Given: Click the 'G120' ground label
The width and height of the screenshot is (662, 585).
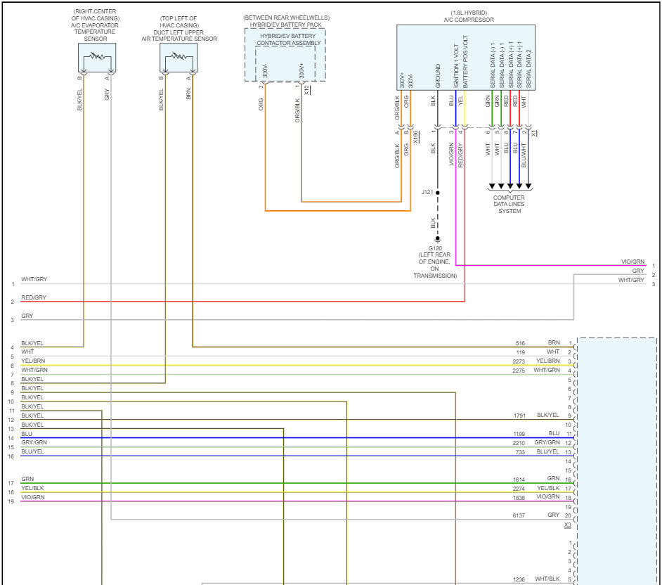Looking at the screenshot, I should pyautogui.click(x=435, y=248).
